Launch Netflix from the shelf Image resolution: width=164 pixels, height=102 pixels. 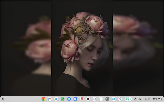[81, 99]
